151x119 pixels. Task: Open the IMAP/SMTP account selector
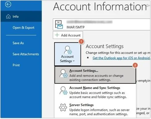(x=101, y=24)
